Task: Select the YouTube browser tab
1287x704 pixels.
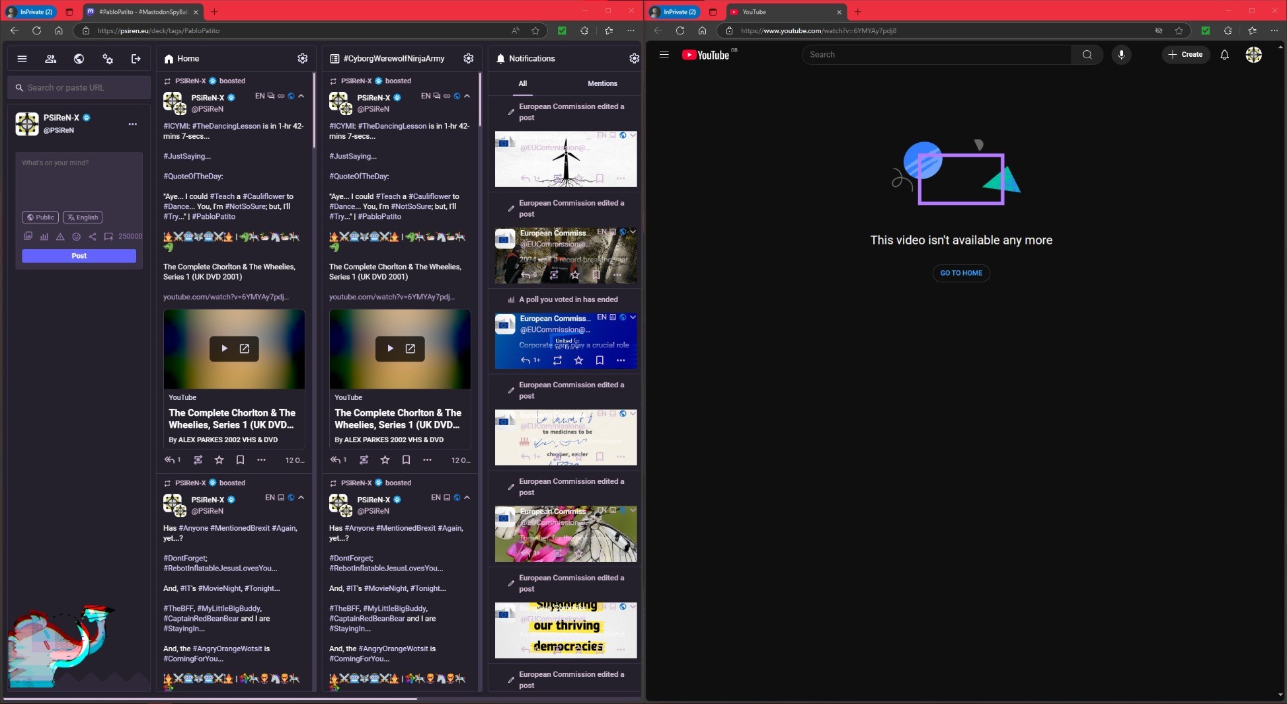Action: tap(786, 12)
